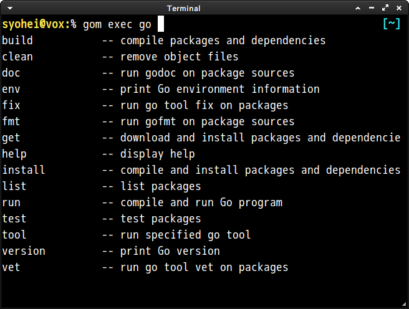Click description 'remove object files'
This screenshot has height=309, width=409.
tap(180, 57)
